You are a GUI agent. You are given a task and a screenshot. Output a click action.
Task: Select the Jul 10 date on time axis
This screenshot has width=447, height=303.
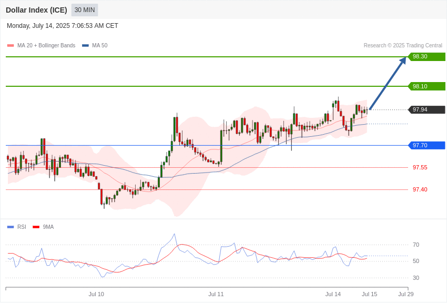96,294
